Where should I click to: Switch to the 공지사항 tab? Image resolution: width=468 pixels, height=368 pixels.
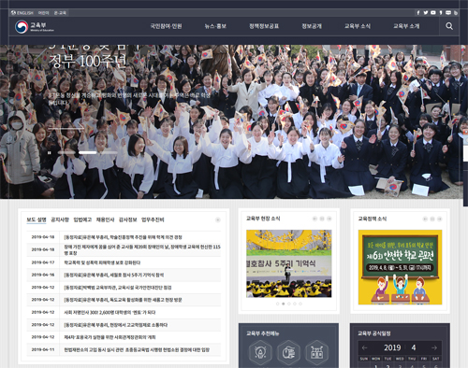coord(60,219)
